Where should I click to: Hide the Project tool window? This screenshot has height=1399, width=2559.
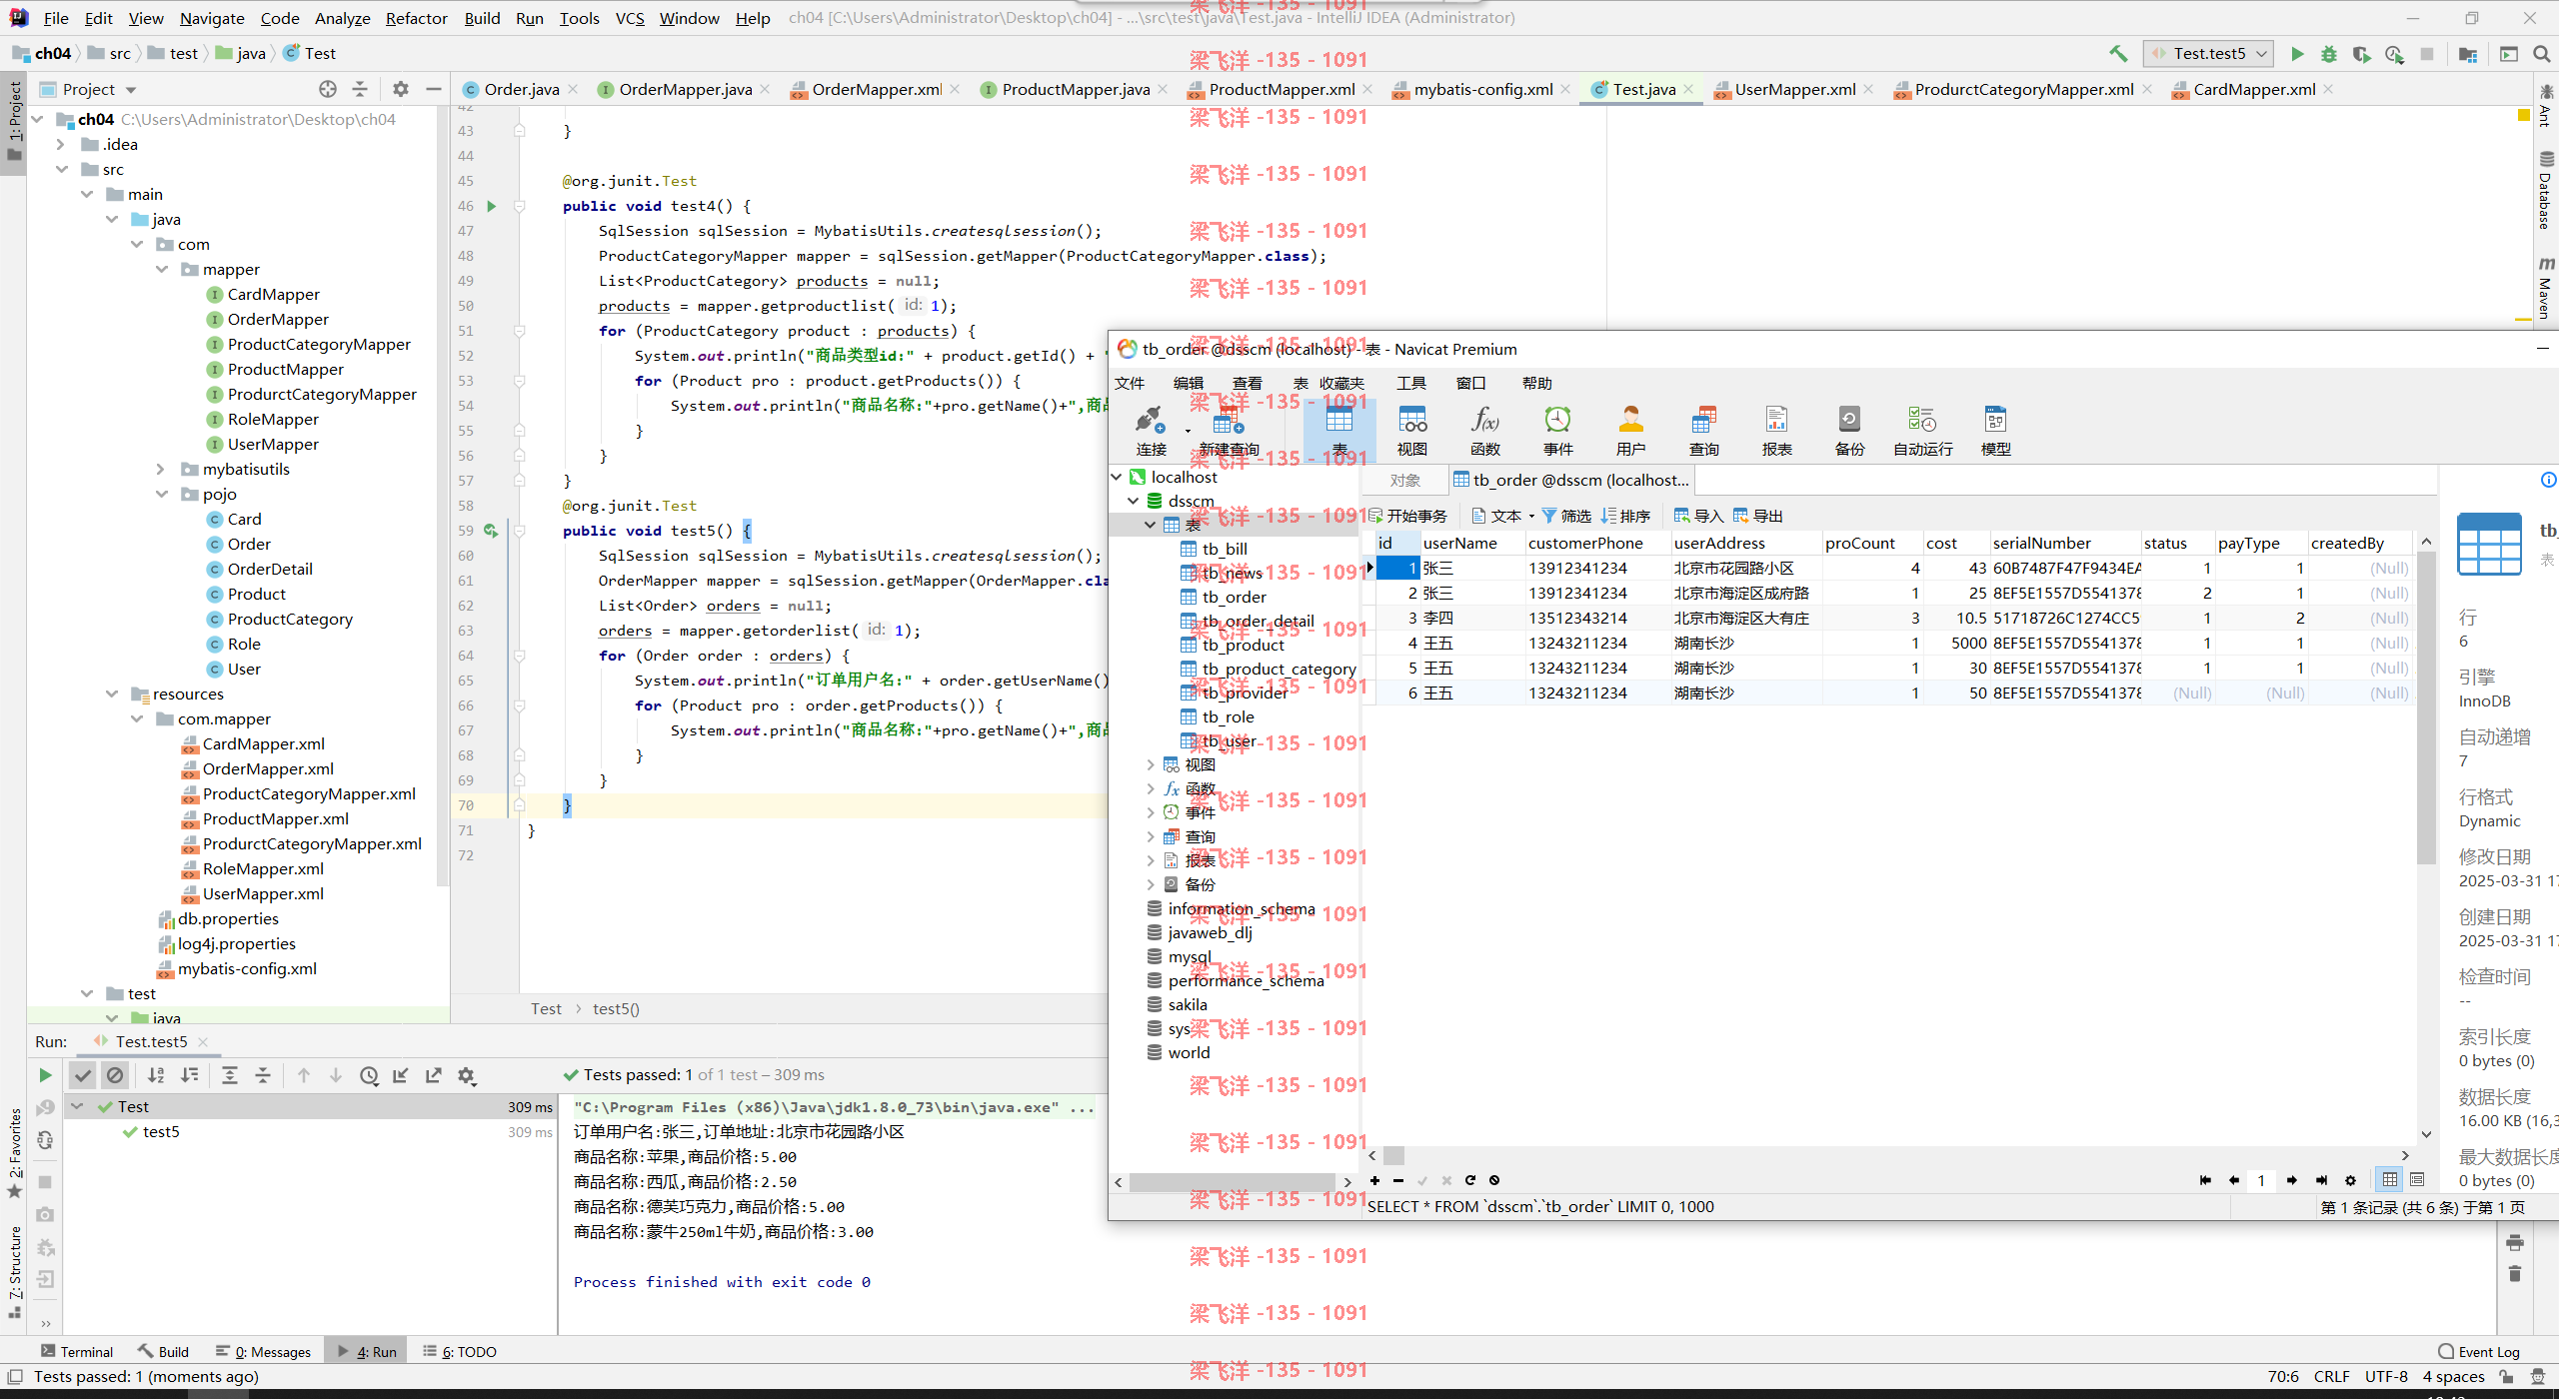click(433, 89)
